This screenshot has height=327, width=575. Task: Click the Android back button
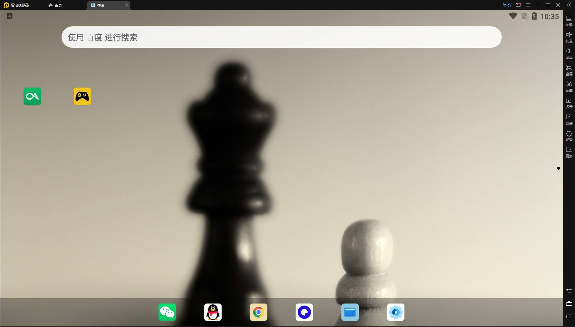(x=569, y=290)
